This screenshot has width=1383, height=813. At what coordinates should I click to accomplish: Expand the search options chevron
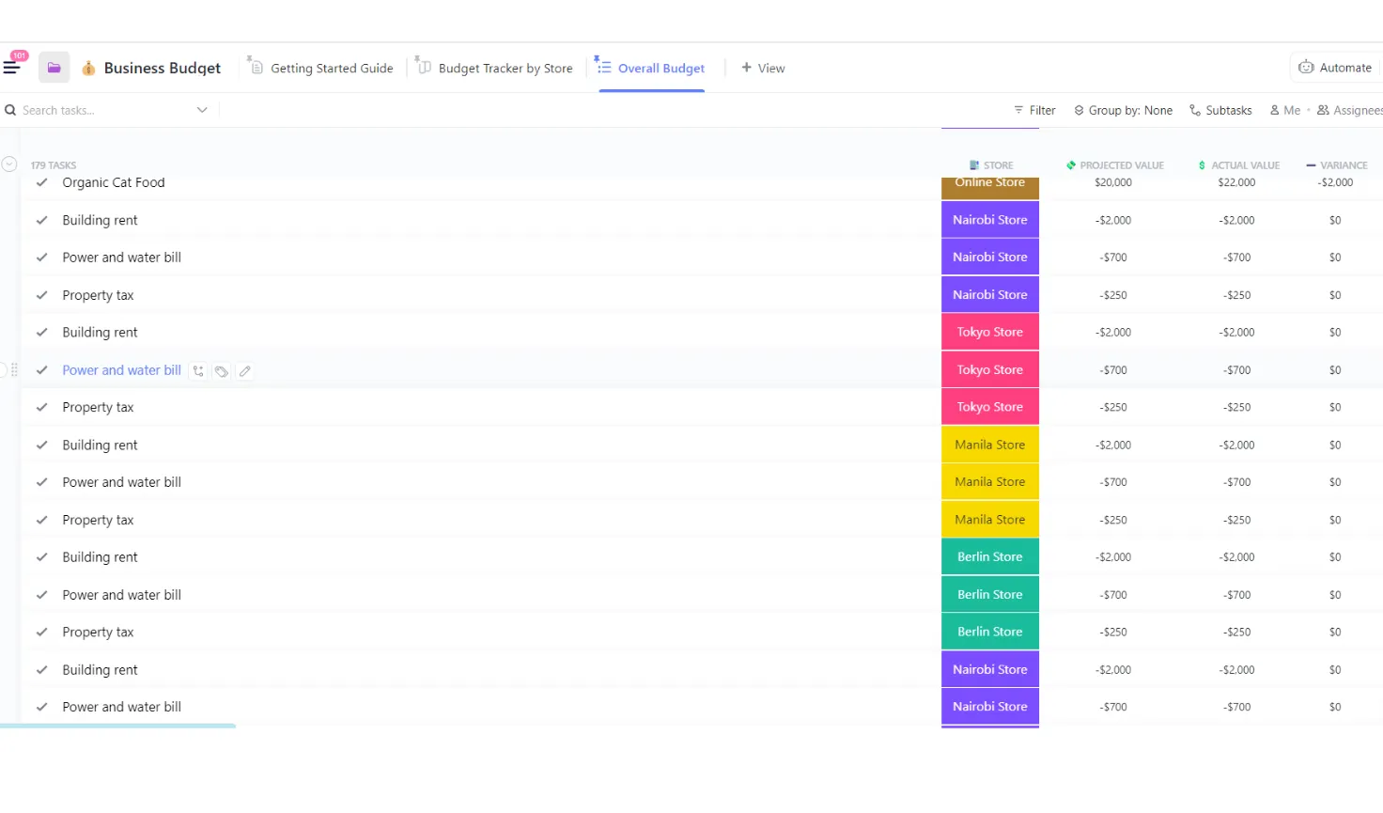(202, 110)
